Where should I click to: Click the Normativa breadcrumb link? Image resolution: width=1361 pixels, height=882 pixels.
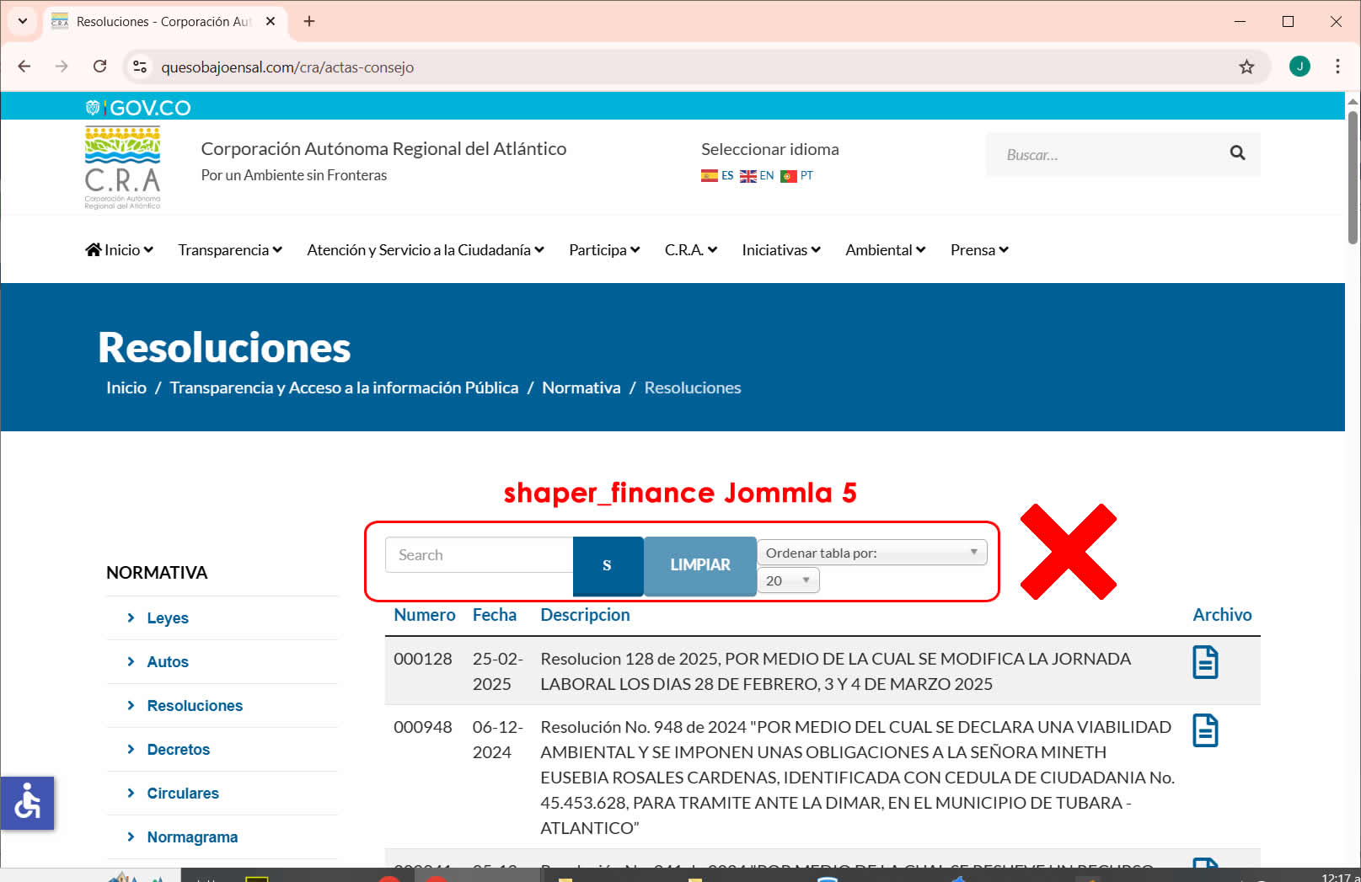pos(581,388)
